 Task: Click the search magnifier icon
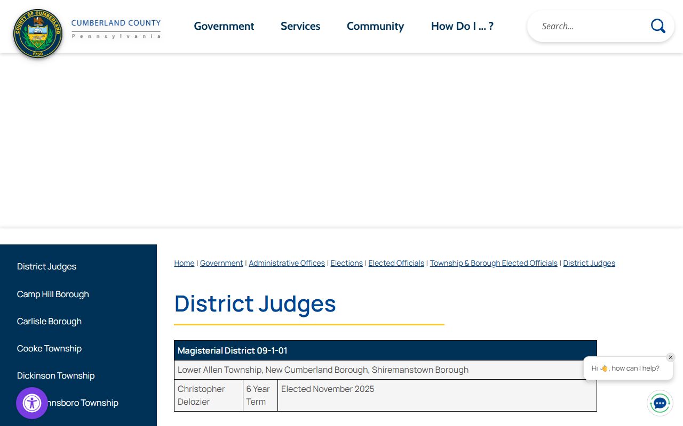coord(658,26)
